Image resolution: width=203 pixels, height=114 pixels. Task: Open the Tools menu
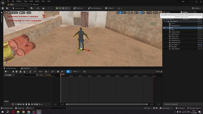pyautogui.click(x=25, y=1)
